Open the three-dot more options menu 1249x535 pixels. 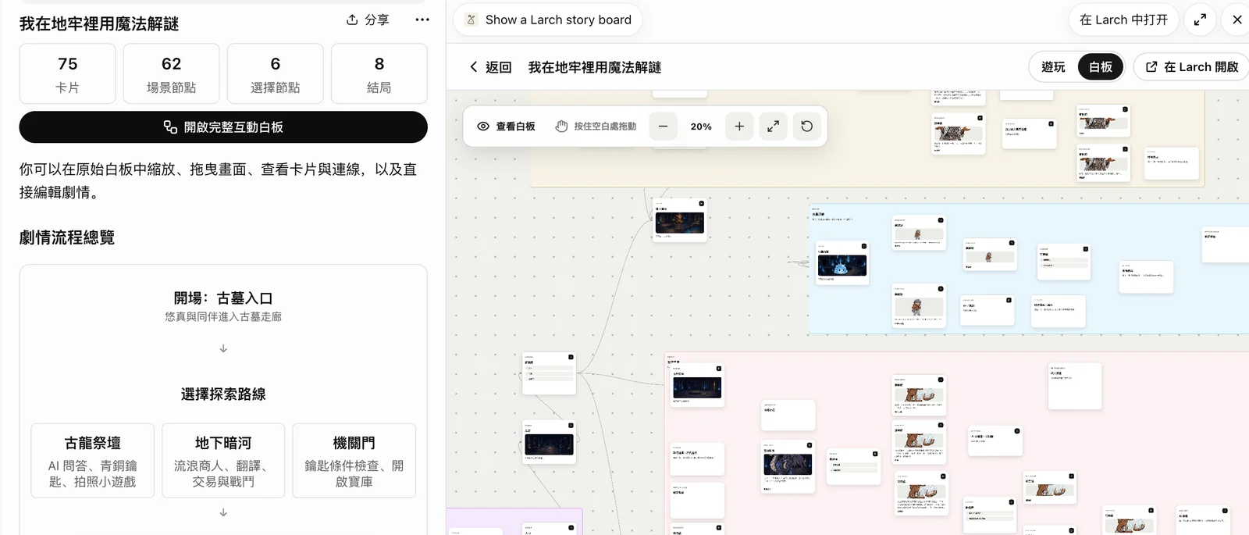click(x=422, y=20)
